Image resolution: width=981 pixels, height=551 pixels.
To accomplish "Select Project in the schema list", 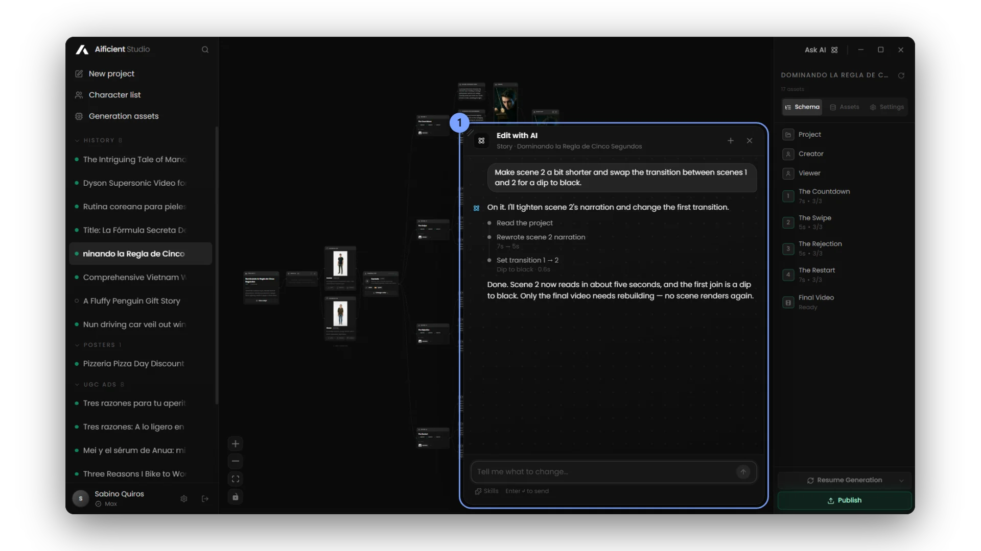I will 845,135.
